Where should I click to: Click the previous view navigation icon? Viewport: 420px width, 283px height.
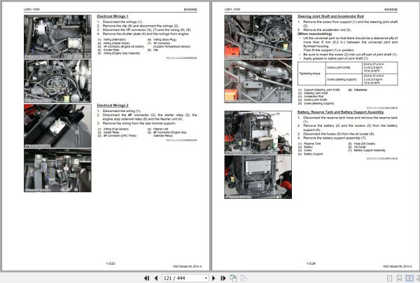(x=233, y=278)
